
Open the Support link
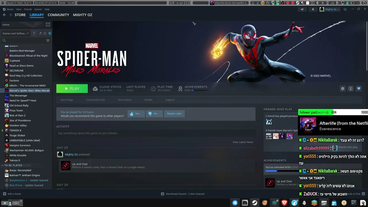[x=170, y=100]
